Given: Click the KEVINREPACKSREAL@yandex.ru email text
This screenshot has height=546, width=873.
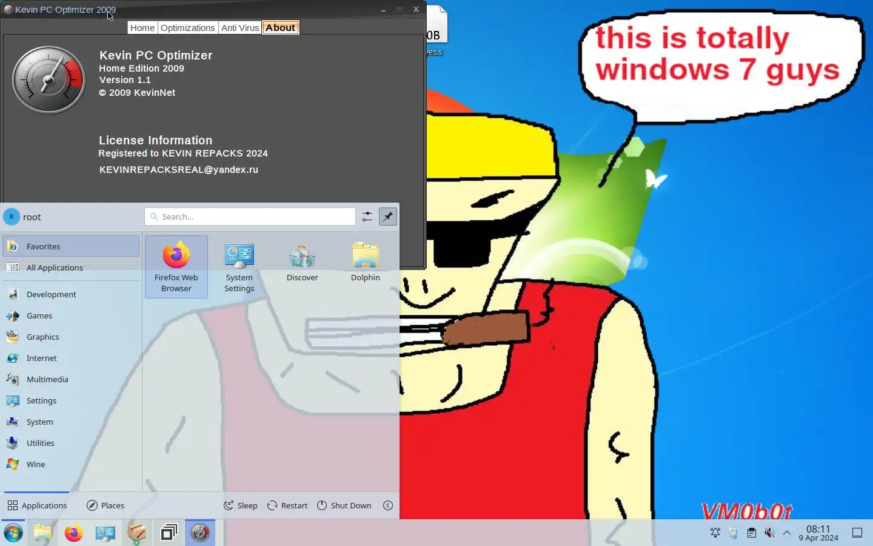Looking at the screenshot, I should (x=179, y=170).
